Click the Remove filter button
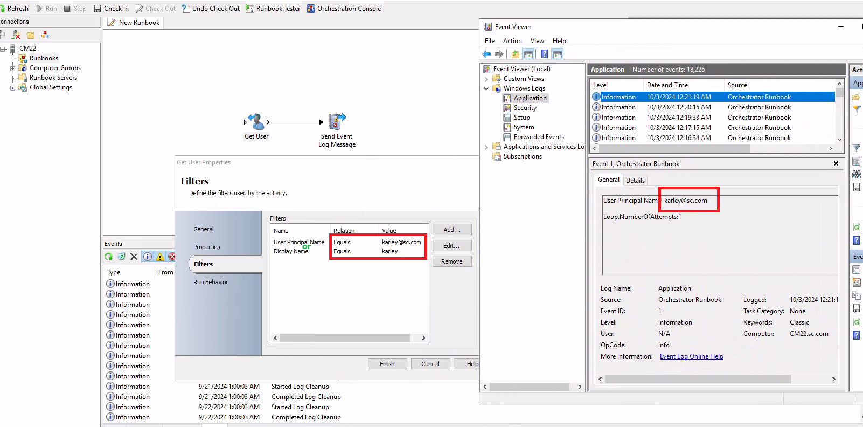 pos(452,261)
